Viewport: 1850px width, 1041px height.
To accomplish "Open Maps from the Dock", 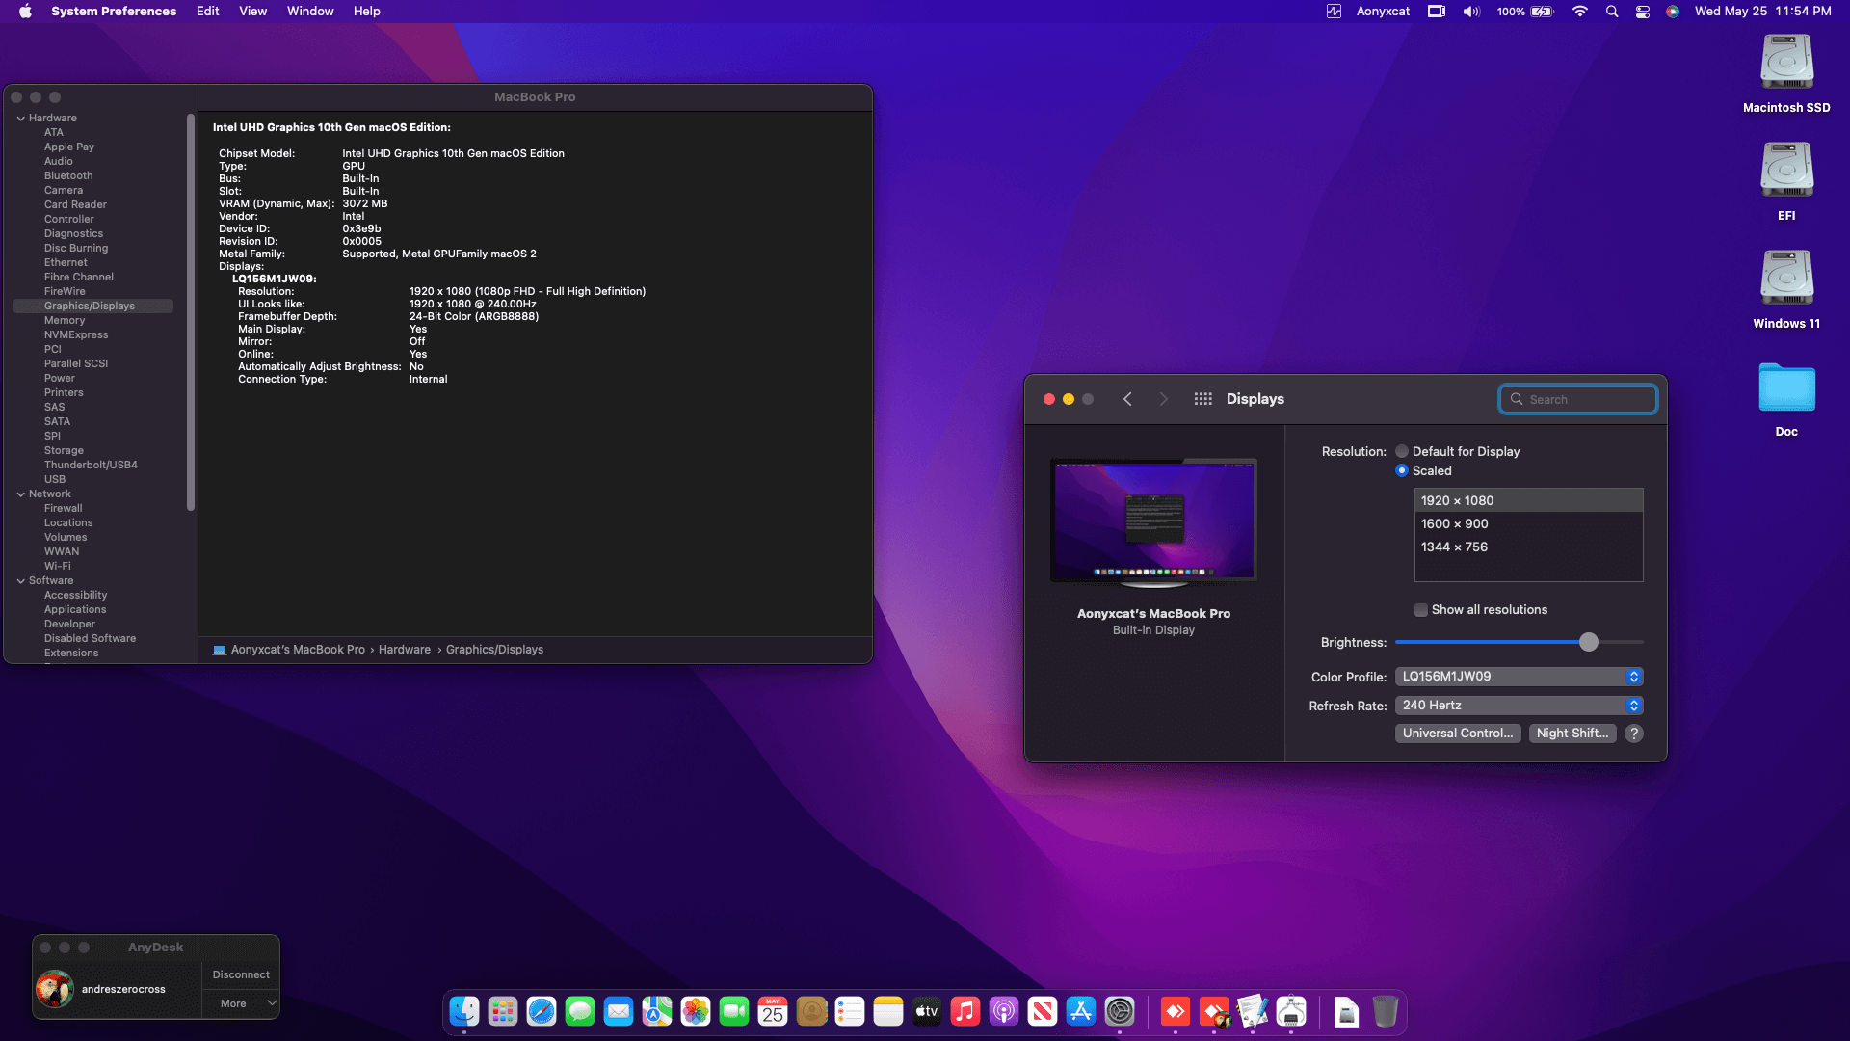I will coord(657,1011).
